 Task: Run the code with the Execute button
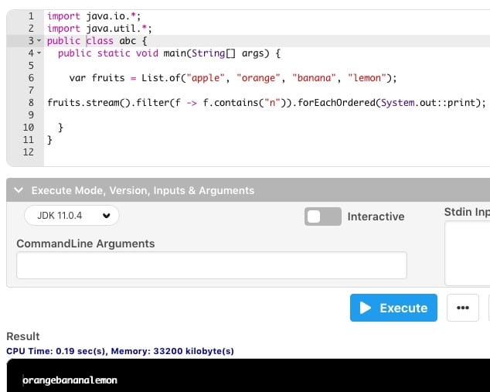393,308
